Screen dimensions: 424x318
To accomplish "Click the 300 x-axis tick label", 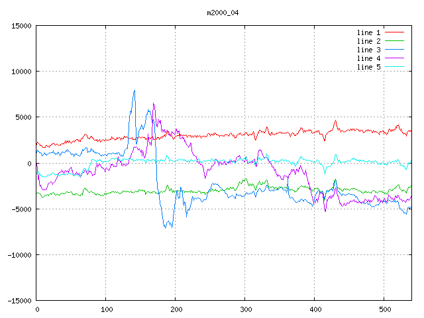I will (245, 309).
